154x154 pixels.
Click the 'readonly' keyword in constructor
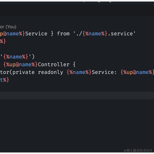[51, 72]
